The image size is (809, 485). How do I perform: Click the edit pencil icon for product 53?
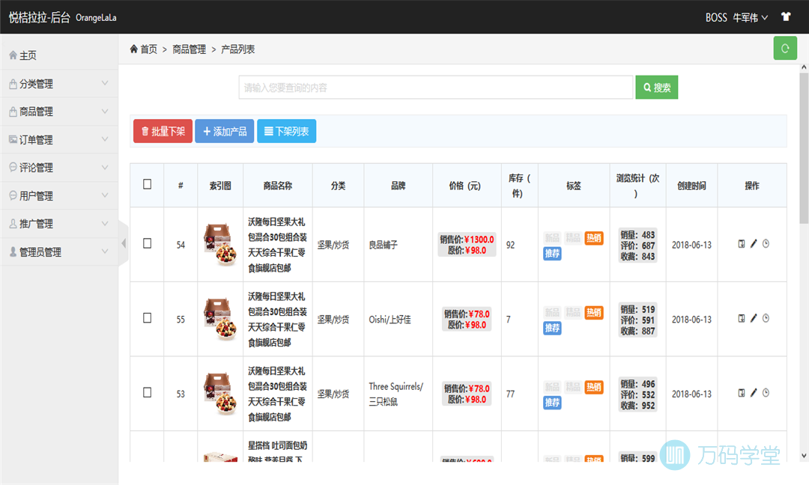[x=754, y=393]
